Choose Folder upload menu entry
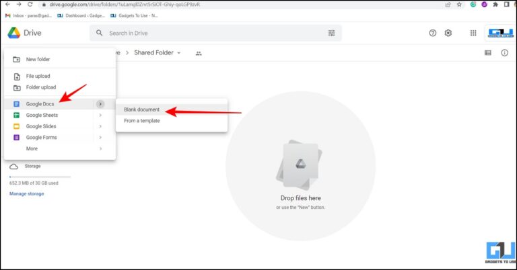Screen dimensions: 517x270 tap(60, 87)
